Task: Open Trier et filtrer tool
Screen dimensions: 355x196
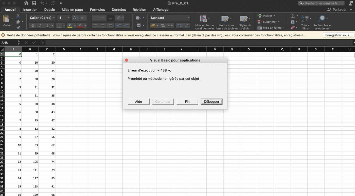Action: point(306,22)
